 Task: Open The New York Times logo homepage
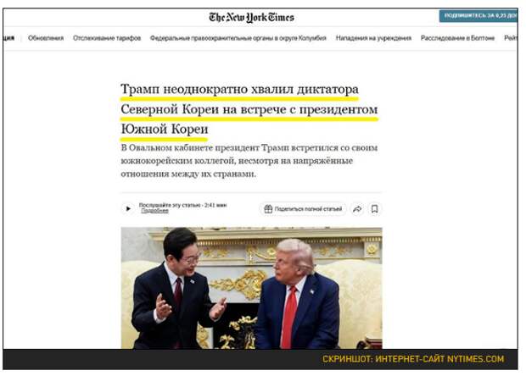point(251,17)
